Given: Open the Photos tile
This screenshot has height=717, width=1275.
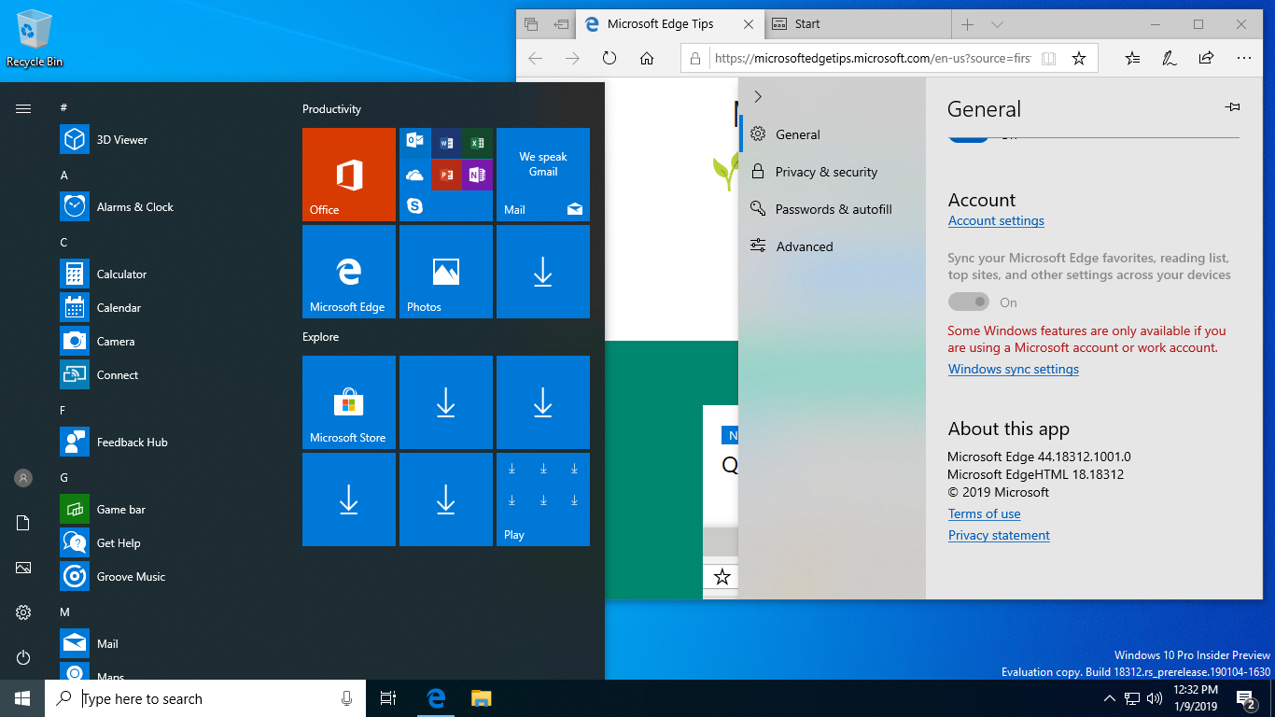Looking at the screenshot, I should (446, 272).
